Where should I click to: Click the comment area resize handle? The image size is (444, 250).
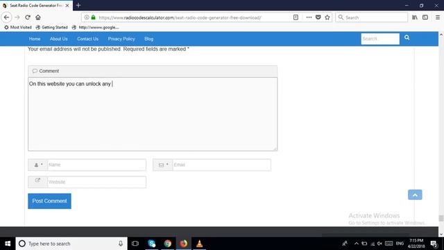click(275, 149)
